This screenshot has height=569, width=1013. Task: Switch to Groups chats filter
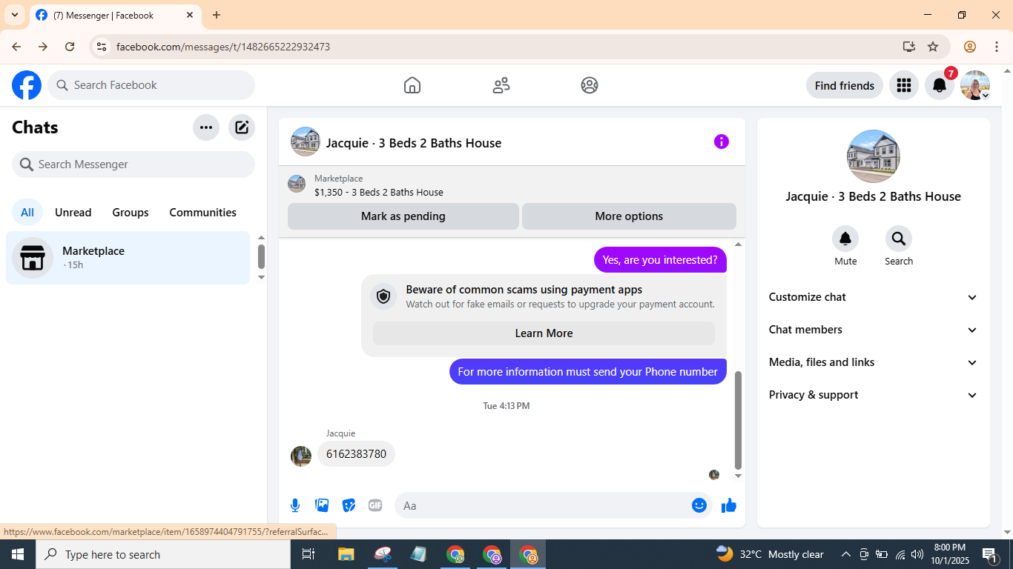pyautogui.click(x=131, y=213)
